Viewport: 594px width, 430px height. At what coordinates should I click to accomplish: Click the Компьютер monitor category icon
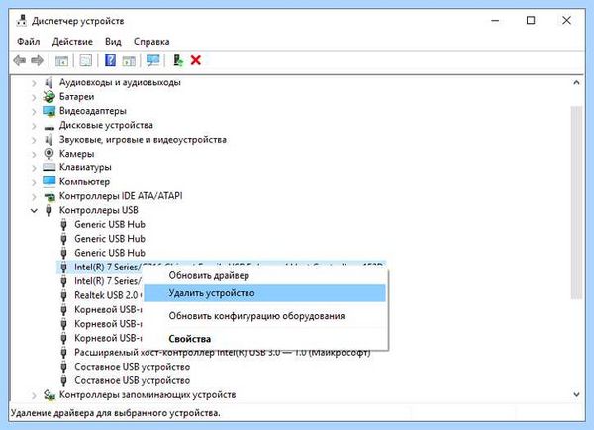pos(49,181)
